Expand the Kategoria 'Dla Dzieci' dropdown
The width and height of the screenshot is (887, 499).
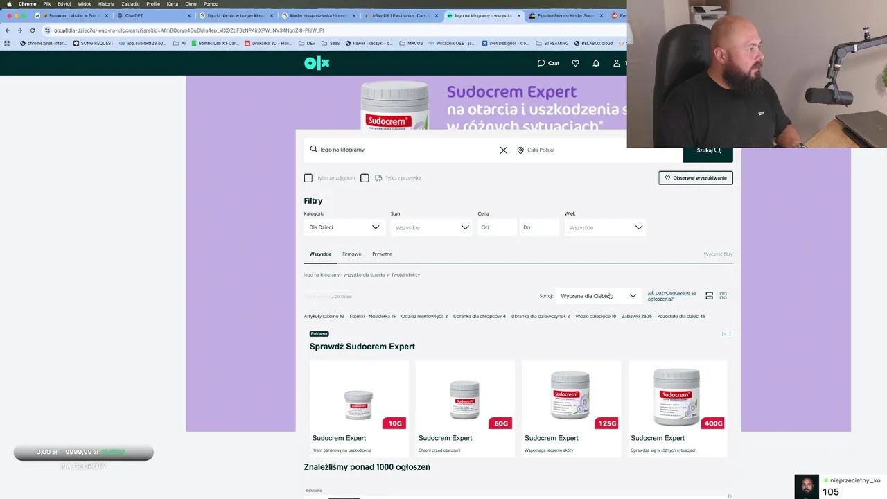click(344, 227)
